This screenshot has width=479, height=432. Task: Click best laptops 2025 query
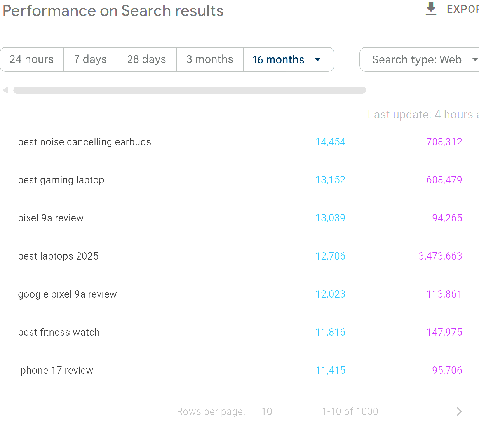pos(58,256)
